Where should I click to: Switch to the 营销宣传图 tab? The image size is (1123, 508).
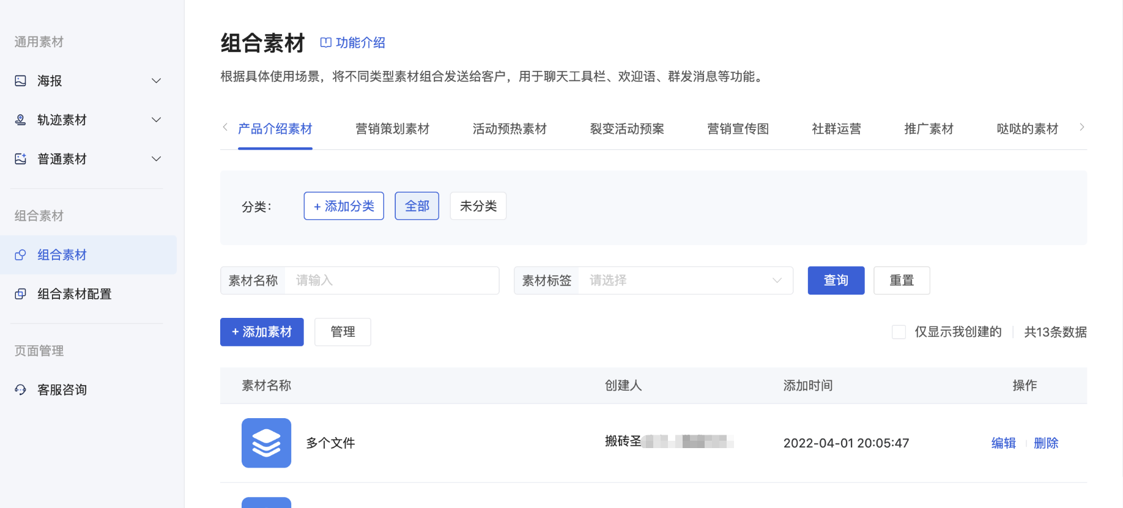[738, 129]
